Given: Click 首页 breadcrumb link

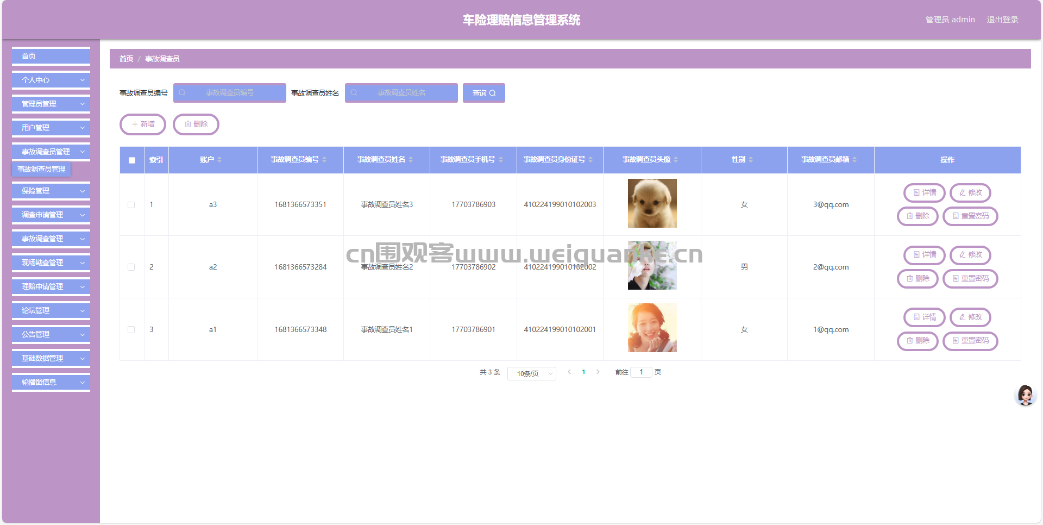Looking at the screenshot, I should point(126,59).
